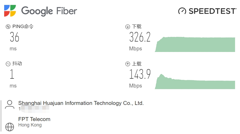240x134 pixels.
Task: Click the 36 ms ping value
Action: (15, 37)
